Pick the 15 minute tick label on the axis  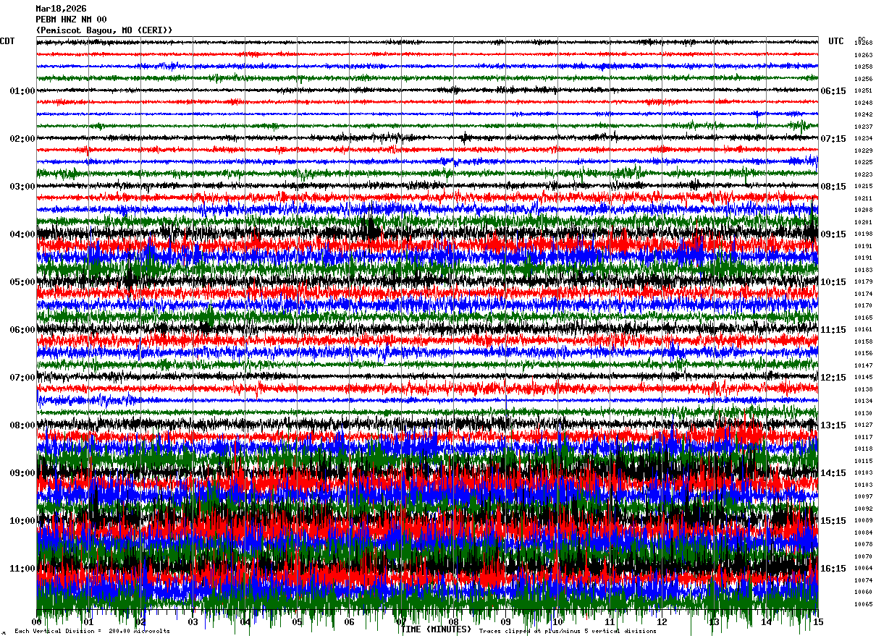point(818,622)
